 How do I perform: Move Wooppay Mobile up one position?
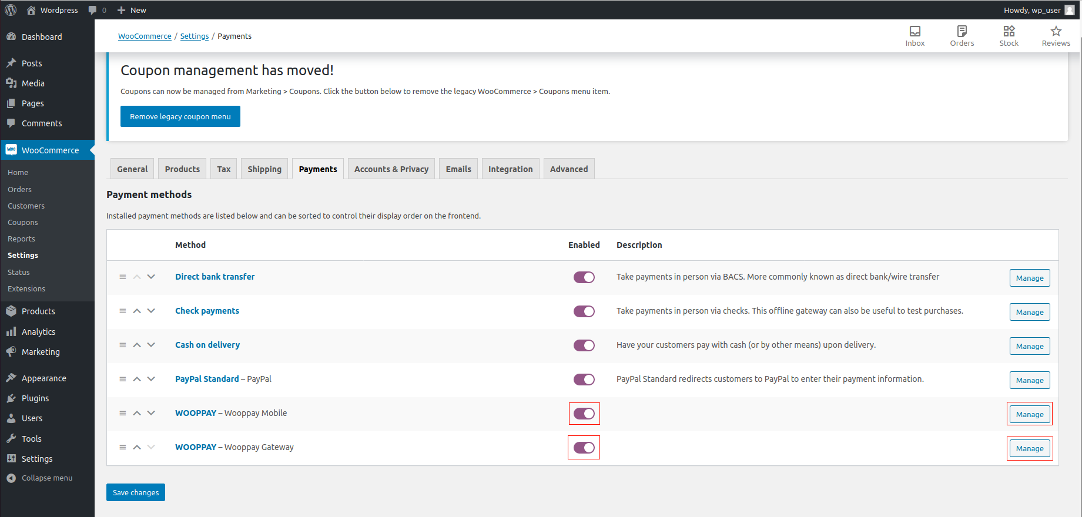pos(137,413)
